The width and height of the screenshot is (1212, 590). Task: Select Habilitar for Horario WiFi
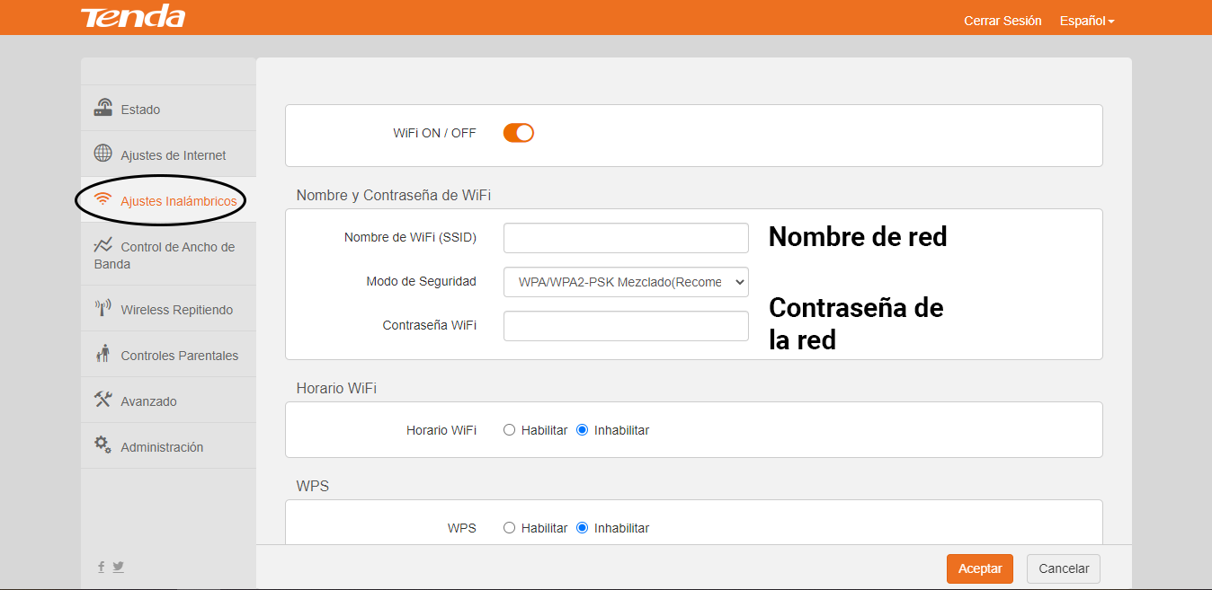coord(510,430)
